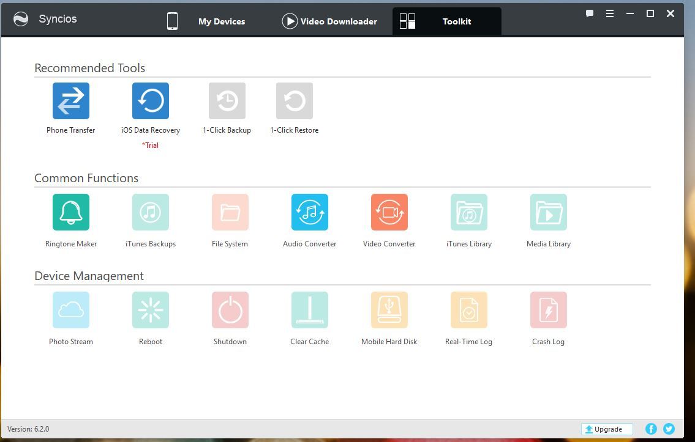Click the Syncios logo icon
695x442 pixels.
pyautogui.click(x=20, y=19)
